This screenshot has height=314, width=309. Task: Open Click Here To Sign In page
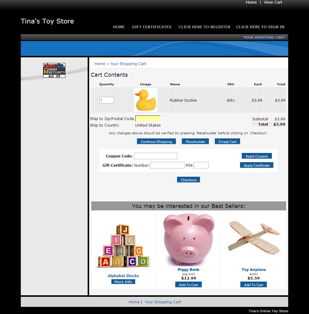pos(260,27)
